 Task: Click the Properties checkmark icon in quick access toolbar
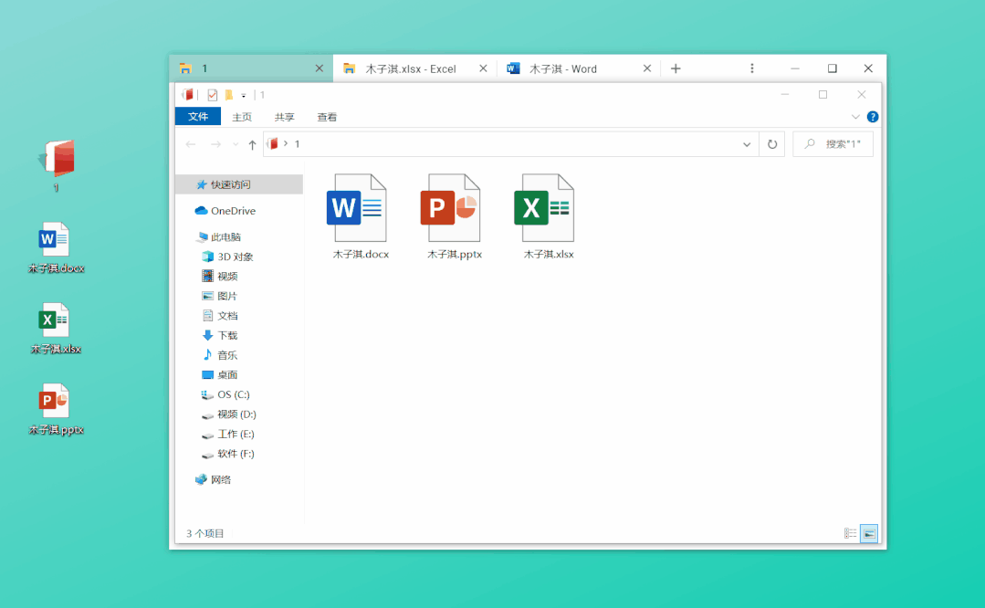coord(213,95)
